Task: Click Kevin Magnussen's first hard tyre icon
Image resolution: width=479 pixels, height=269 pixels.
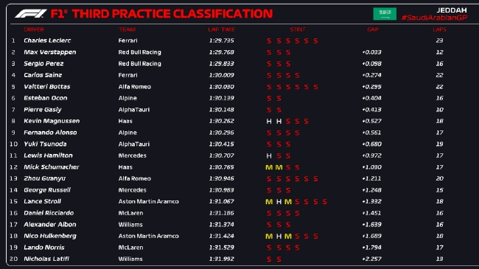Action: (x=269, y=122)
